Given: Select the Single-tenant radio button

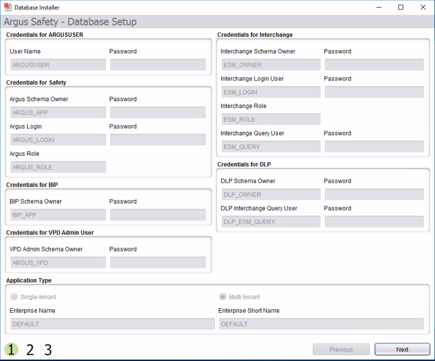Looking at the screenshot, I should point(14,296).
